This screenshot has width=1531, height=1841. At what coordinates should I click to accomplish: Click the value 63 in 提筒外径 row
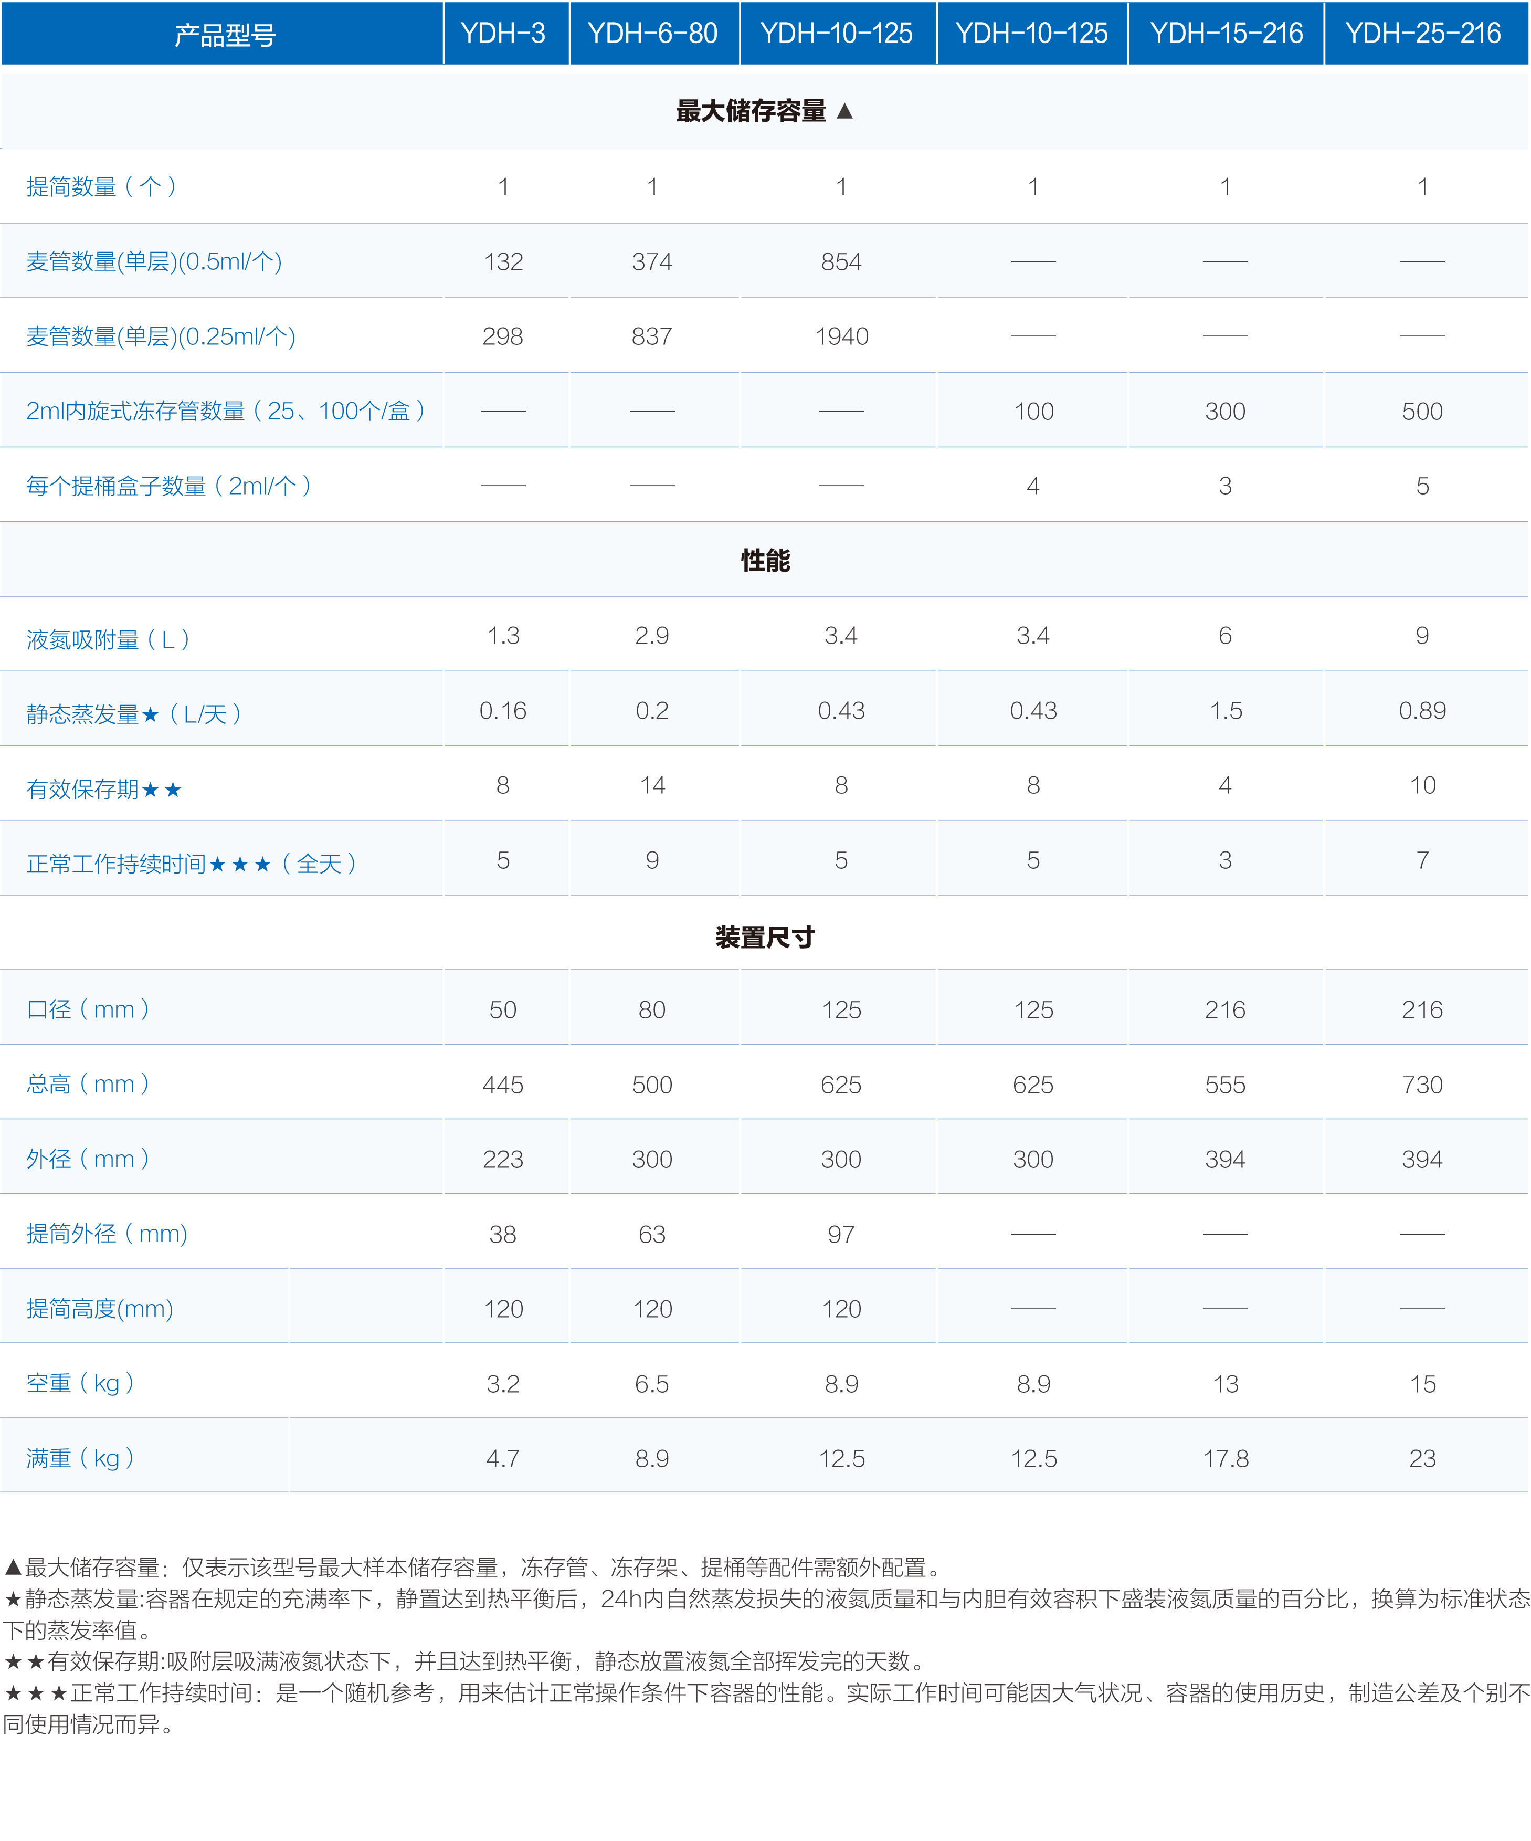(x=652, y=1234)
